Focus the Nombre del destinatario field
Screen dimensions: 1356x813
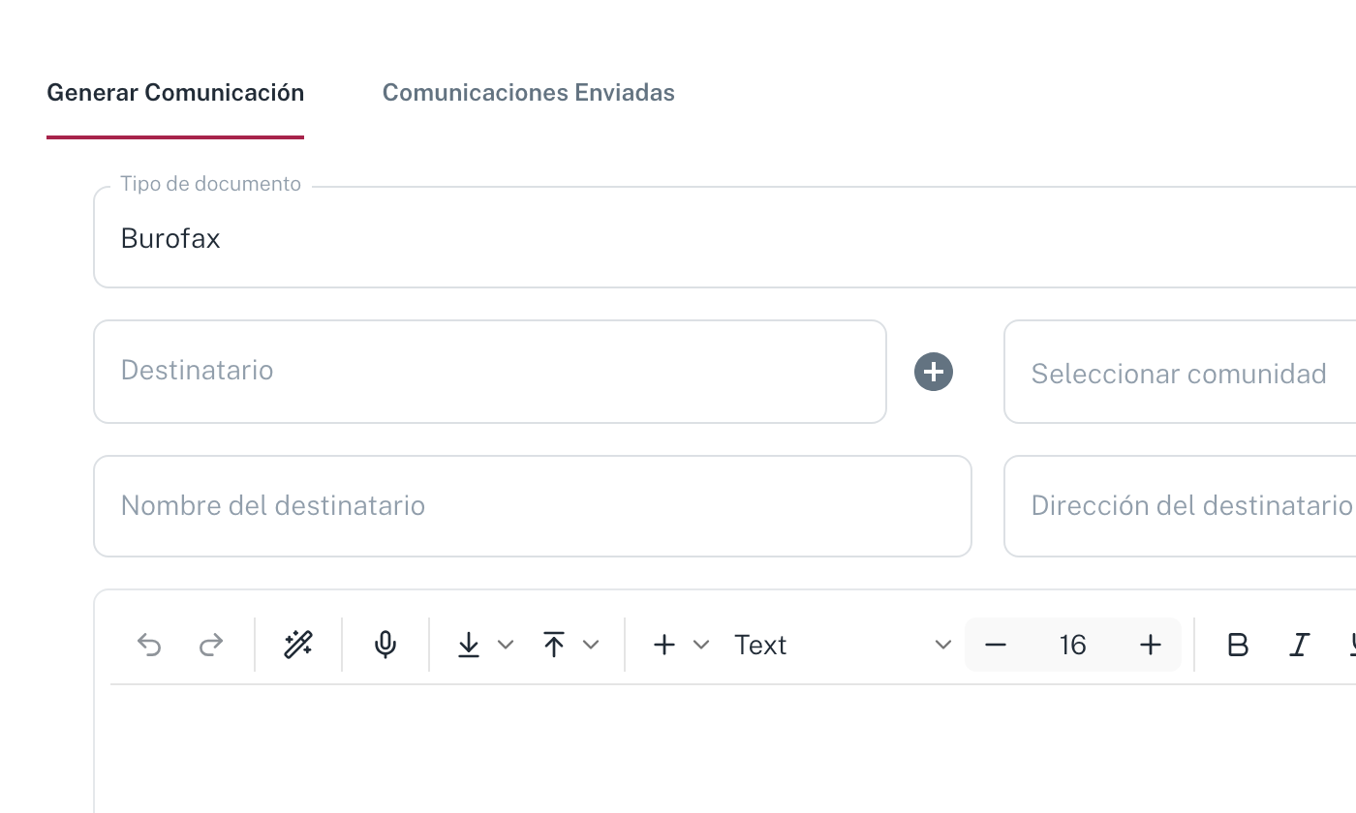coord(533,506)
